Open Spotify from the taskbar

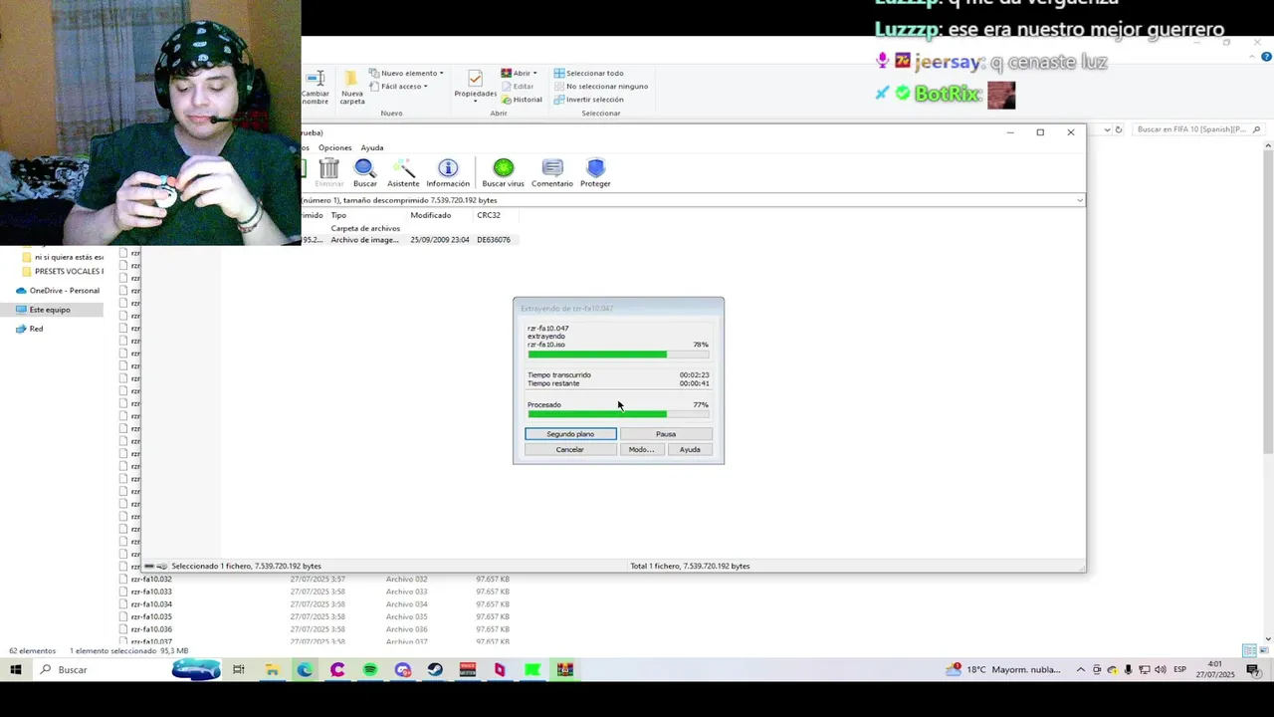tap(370, 670)
